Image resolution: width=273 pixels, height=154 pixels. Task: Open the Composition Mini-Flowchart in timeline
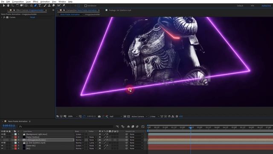click(117, 127)
